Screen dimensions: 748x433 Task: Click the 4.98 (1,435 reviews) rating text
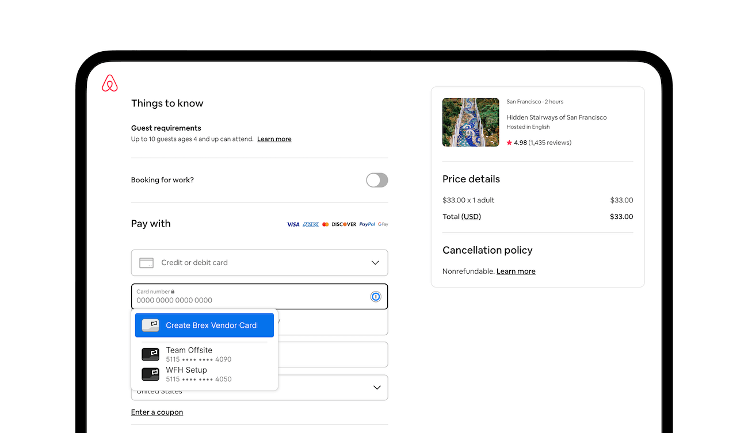point(543,143)
